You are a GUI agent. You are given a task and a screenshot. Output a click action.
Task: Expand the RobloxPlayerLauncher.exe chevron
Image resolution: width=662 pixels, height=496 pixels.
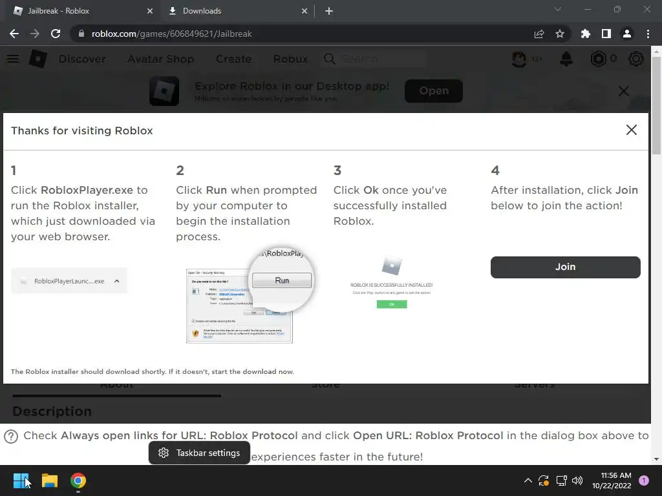(x=117, y=281)
